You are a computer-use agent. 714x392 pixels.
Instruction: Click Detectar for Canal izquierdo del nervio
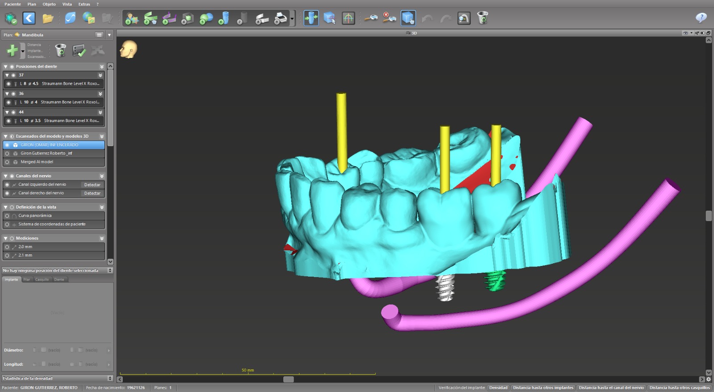[x=92, y=184]
